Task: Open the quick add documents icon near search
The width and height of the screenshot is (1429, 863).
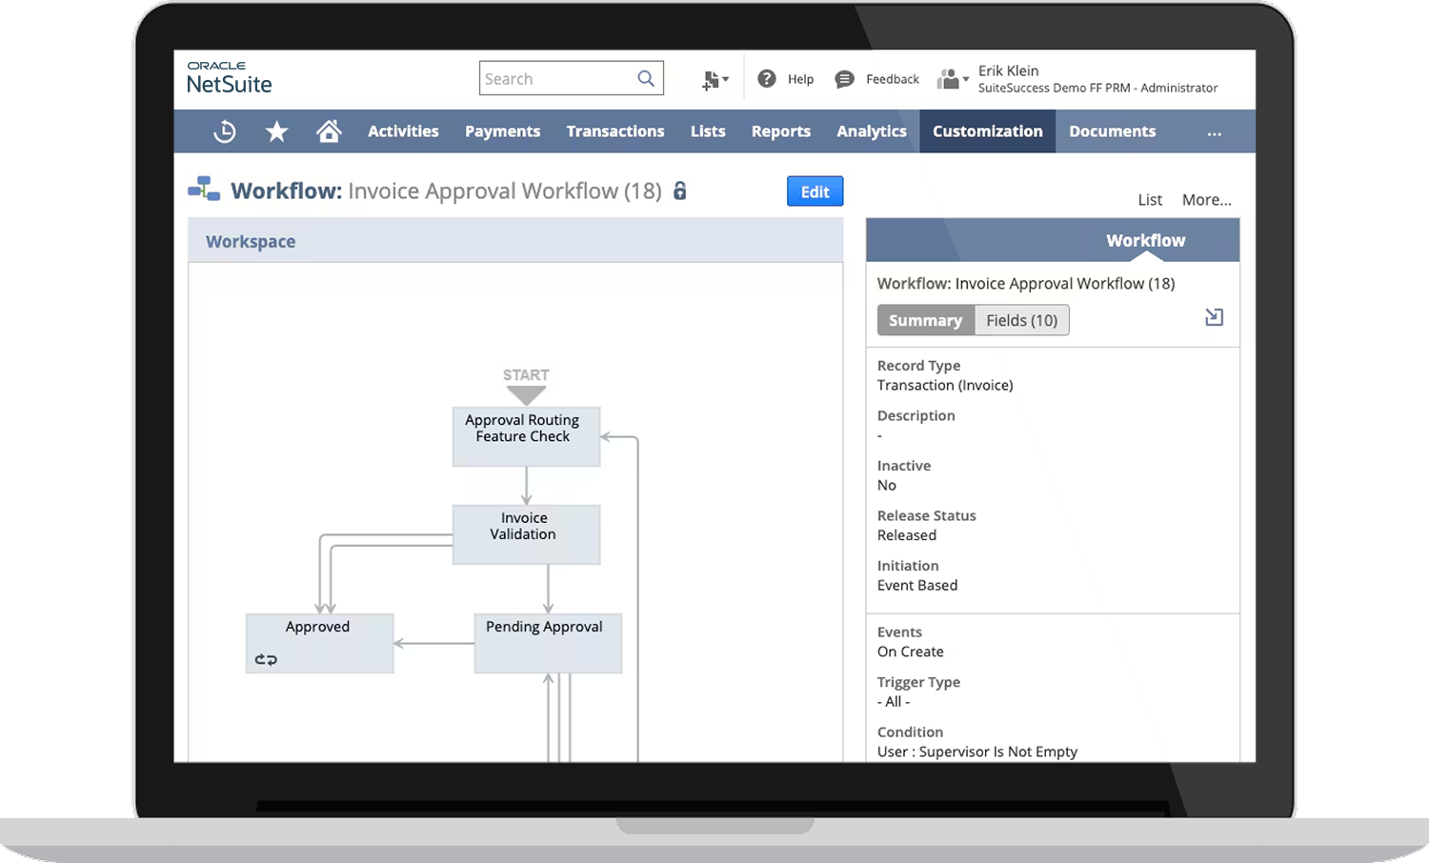Action: pos(713,79)
